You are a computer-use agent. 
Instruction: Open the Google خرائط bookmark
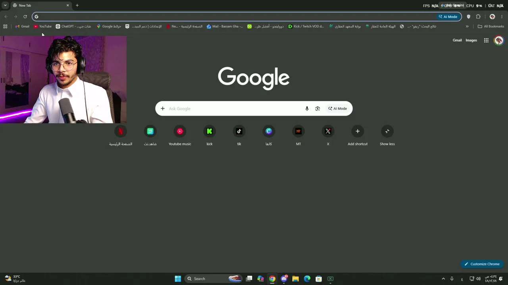(109, 27)
